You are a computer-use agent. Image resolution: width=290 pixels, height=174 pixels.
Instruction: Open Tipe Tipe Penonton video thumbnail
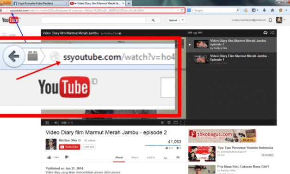(202, 154)
